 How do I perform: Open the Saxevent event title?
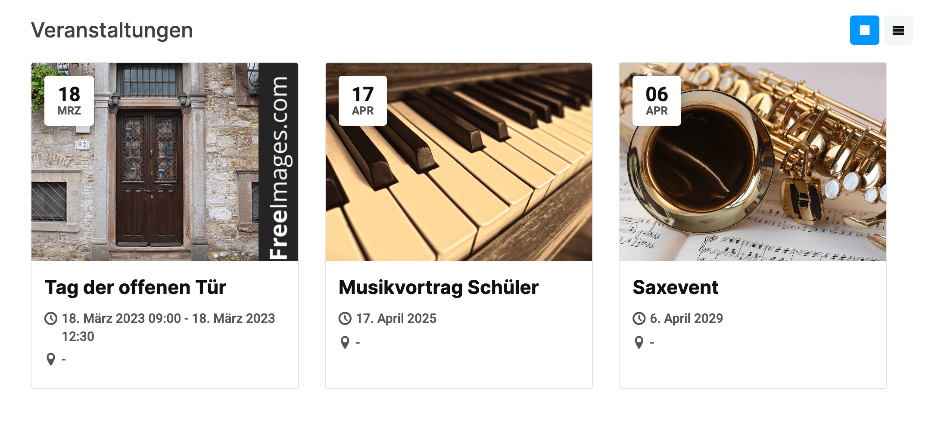tap(675, 288)
